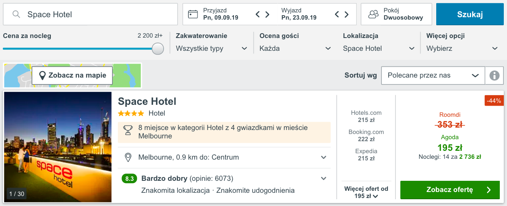Viewport: 507px width, 206px height.
Task: Click the location pin icon beside Melbourne
Action: pos(128,157)
